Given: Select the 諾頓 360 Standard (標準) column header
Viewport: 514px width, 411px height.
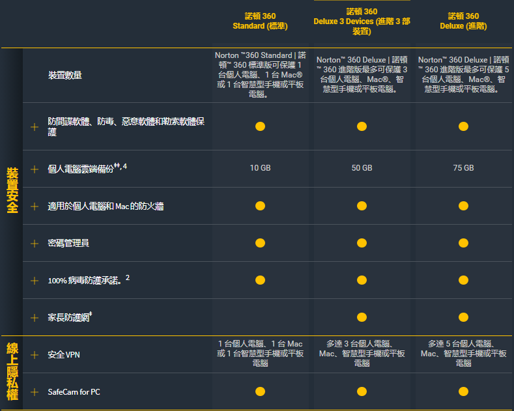Looking at the screenshot, I should pyautogui.click(x=260, y=21).
